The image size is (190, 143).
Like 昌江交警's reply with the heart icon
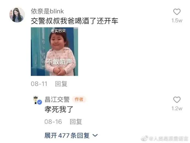(x=177, y=100)
